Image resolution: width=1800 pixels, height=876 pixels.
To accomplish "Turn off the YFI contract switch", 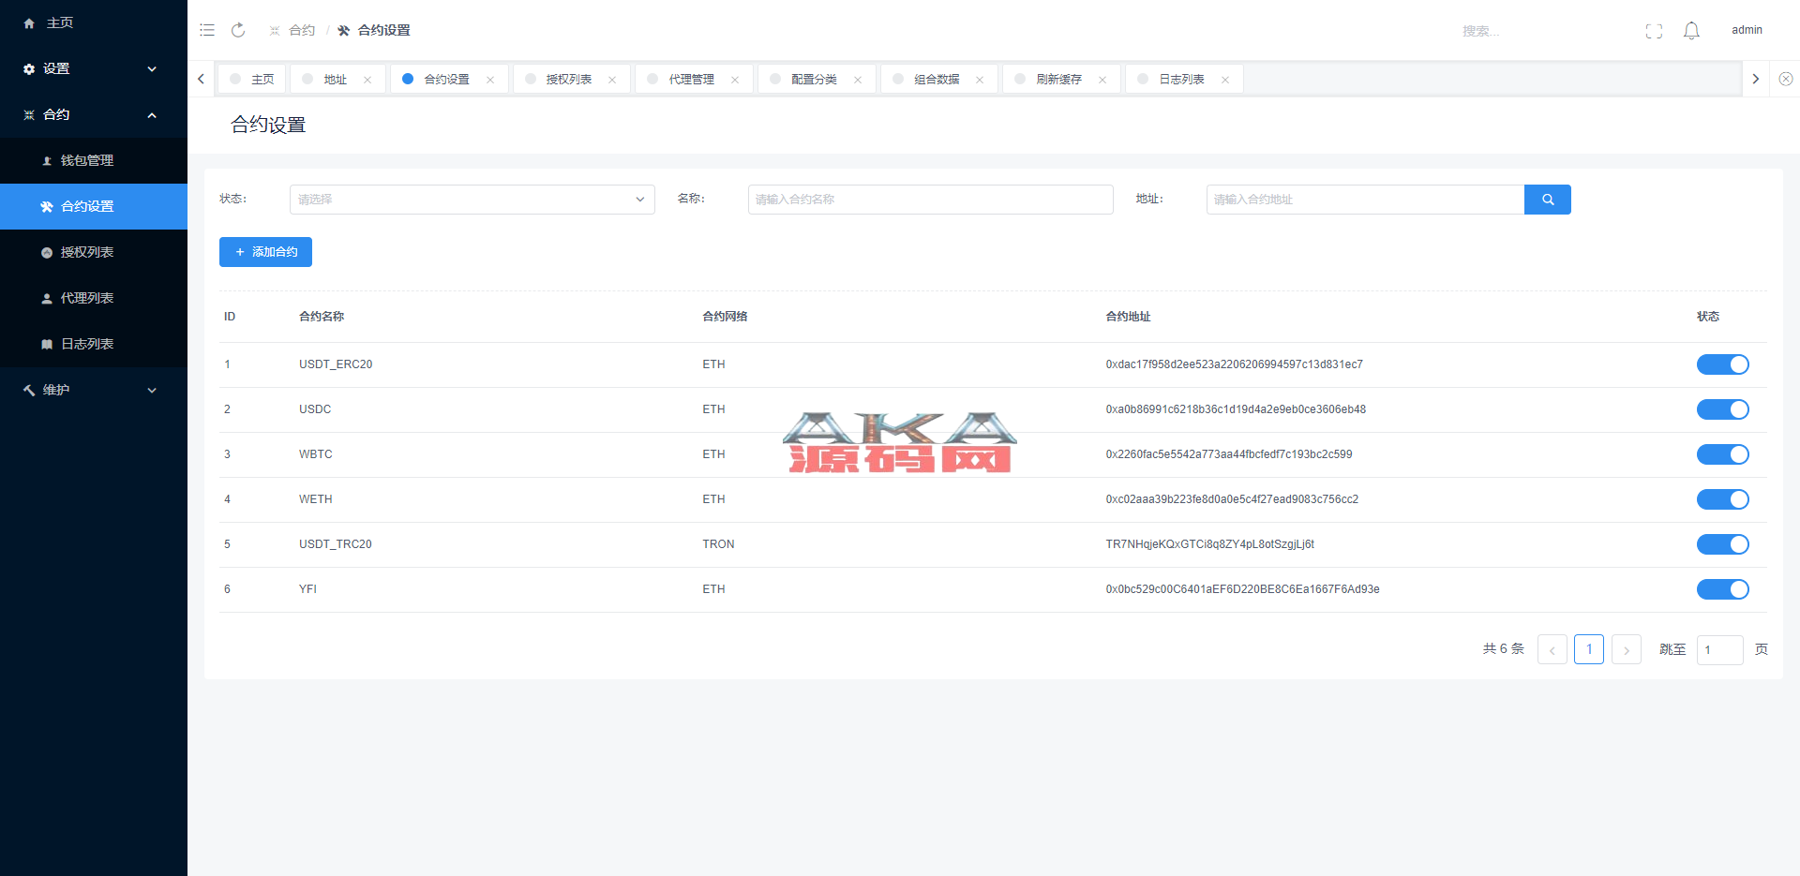I will pos(1722,589).
